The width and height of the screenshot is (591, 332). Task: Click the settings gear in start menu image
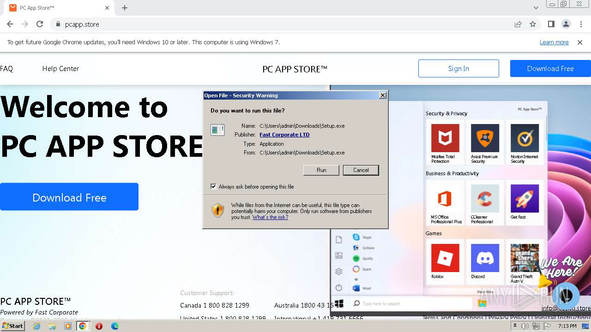pyautogui.click(x=339, y=272)
